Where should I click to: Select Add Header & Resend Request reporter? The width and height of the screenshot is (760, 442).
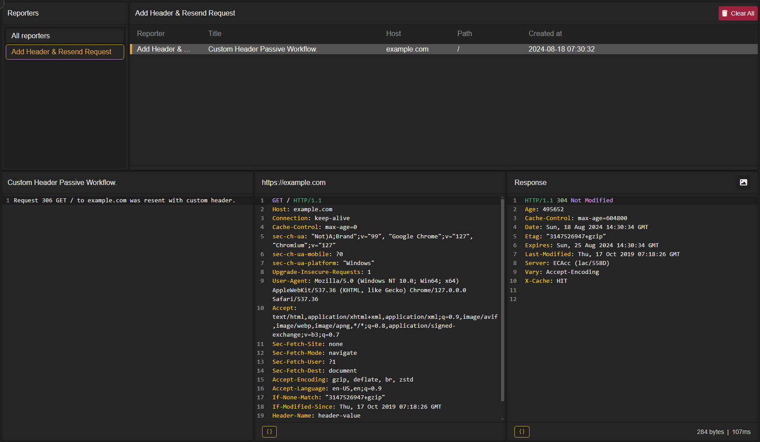pos(65,52)
